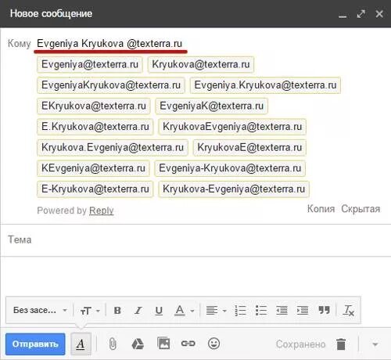Click the Новое сообщение title bar text
This screenshot has width=391, height=360.
coord(51,13)
